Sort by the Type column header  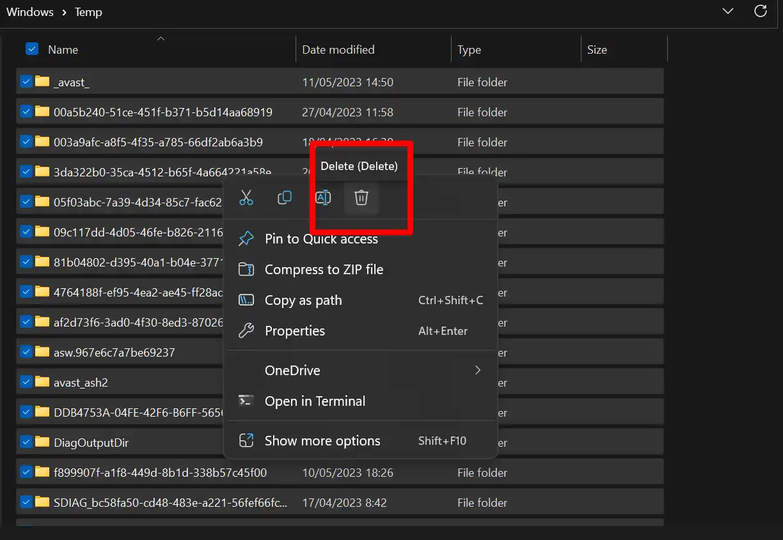(x=469, y=50)
